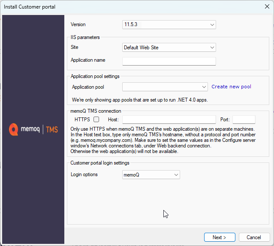Open the Application pool combo box
The image size is (274, 246).
click(165, 87)
